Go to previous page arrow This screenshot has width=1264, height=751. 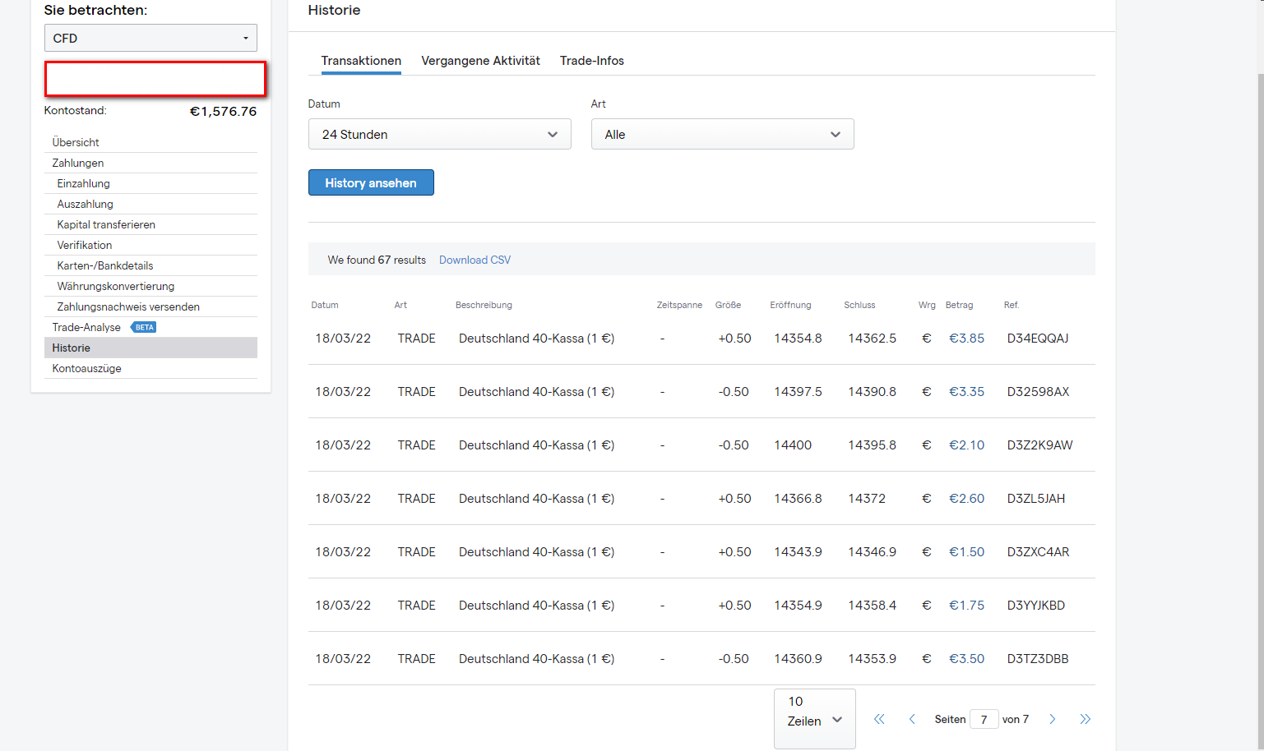pyautogui.click(x=912, y=719)
